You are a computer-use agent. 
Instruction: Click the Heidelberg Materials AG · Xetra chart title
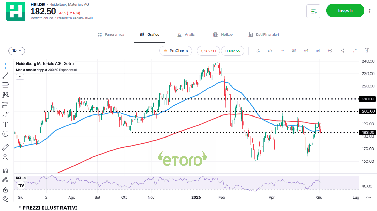45,64
